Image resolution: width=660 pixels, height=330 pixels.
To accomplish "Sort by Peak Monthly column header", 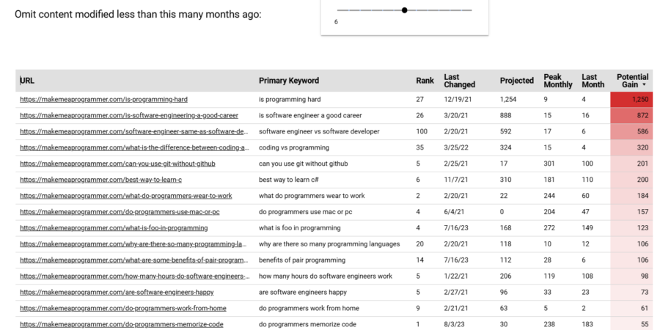I will (557, 81).
